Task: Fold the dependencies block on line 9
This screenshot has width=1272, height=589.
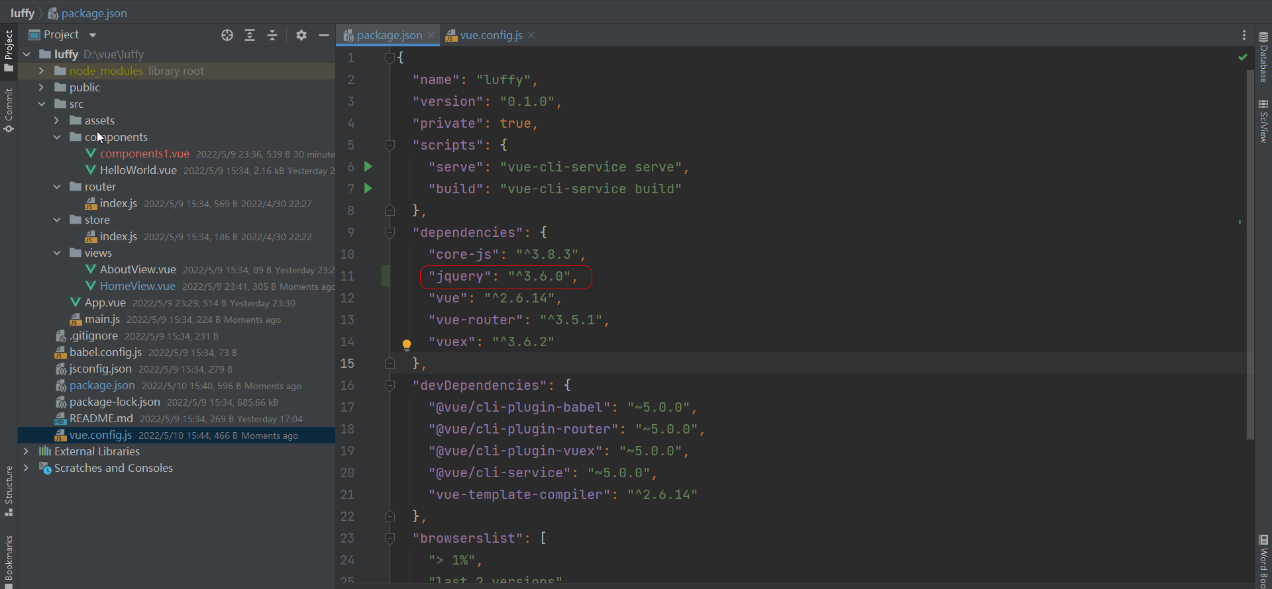Action: pos(390,232)
